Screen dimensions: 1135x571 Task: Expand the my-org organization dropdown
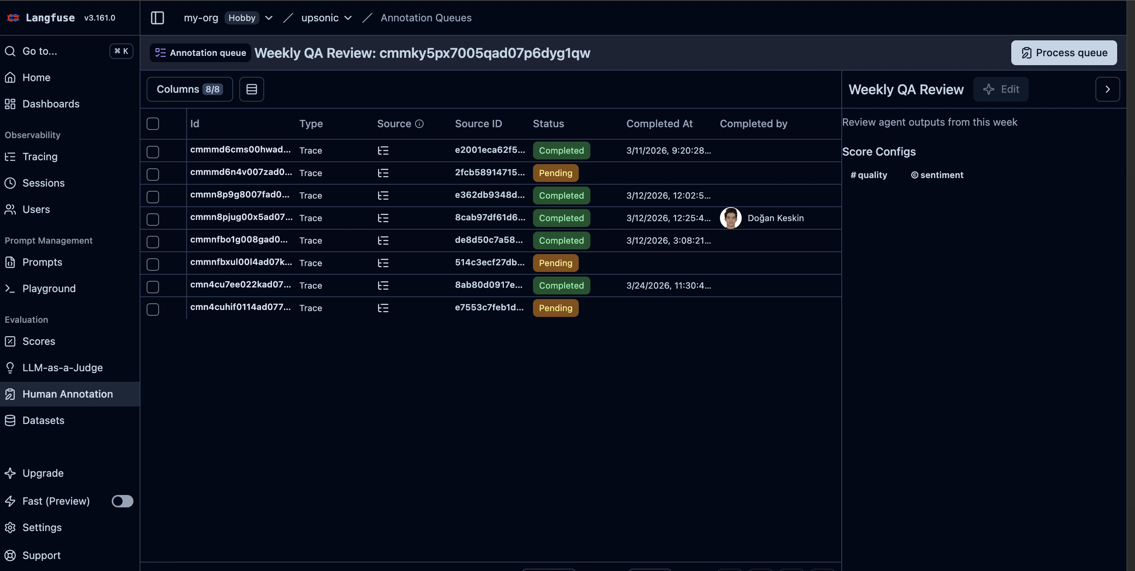pos(268,17)
